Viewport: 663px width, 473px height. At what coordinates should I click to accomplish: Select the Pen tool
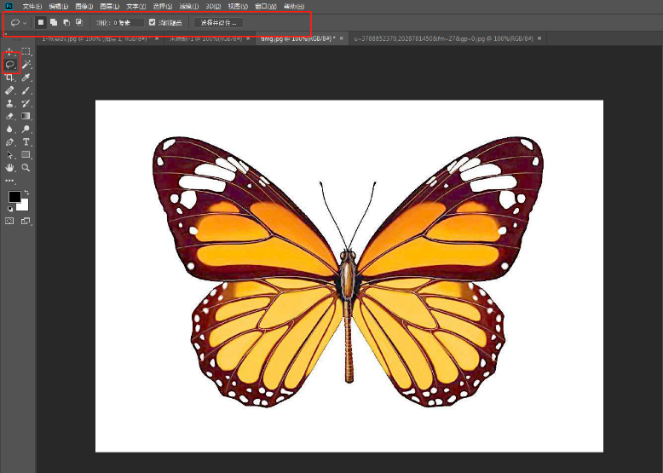click(x=10, y=141)
